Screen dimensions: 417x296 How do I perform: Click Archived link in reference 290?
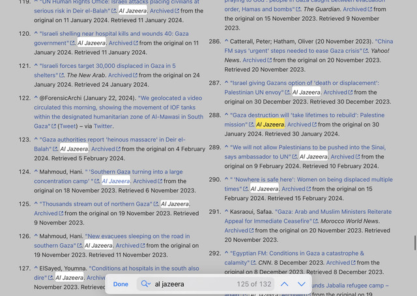tap(296, 189)
